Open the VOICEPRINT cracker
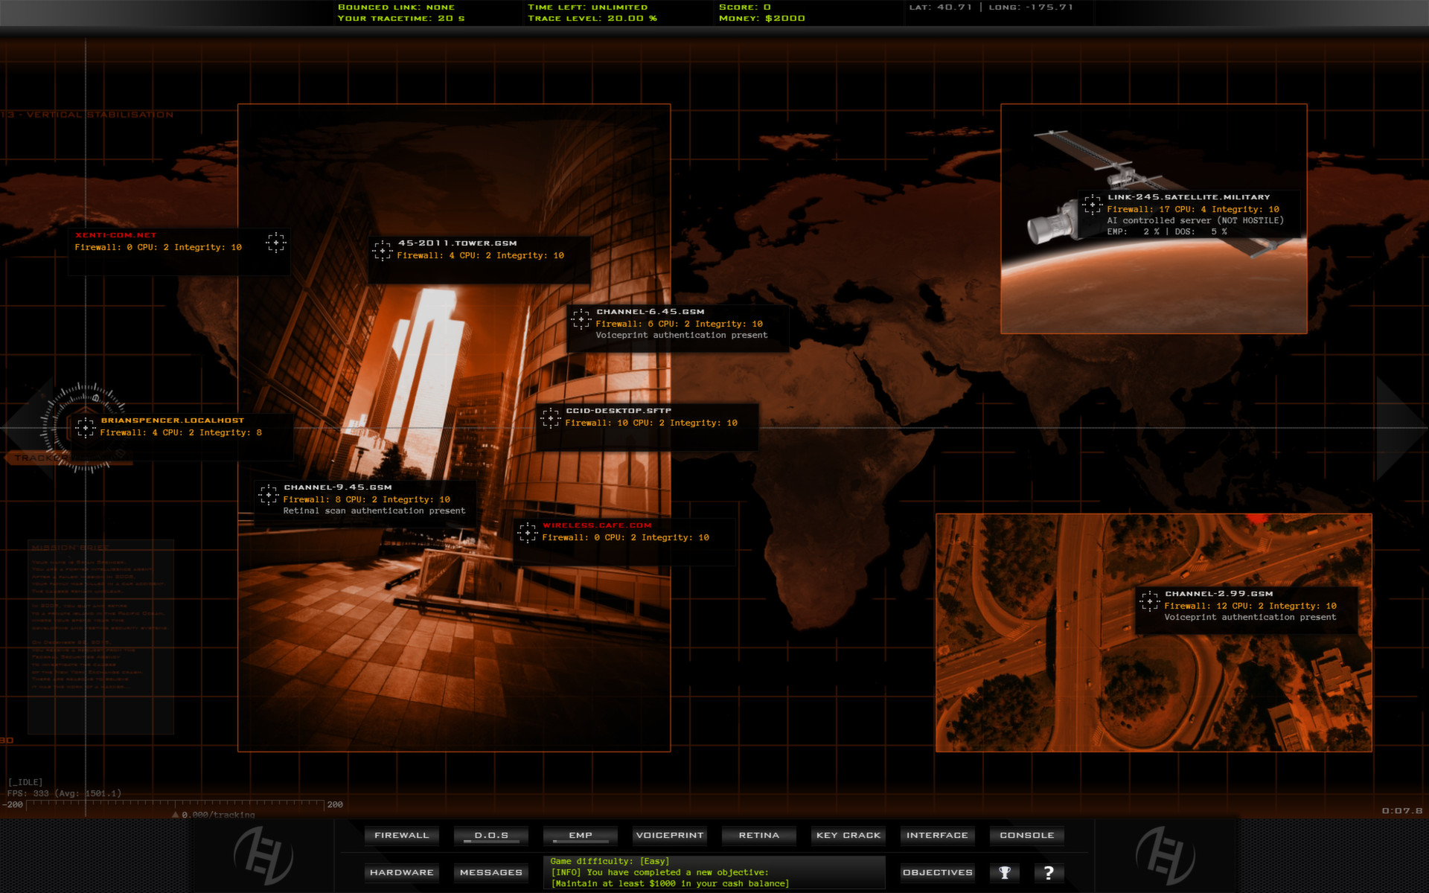This screenshot has height=893, width=1429. coord(669,835)
